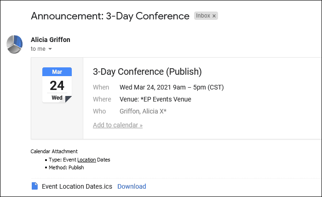322x197 pixels.
Task: Click the 'Calendar Attachment' heading
Action: [x=54, y=151]
